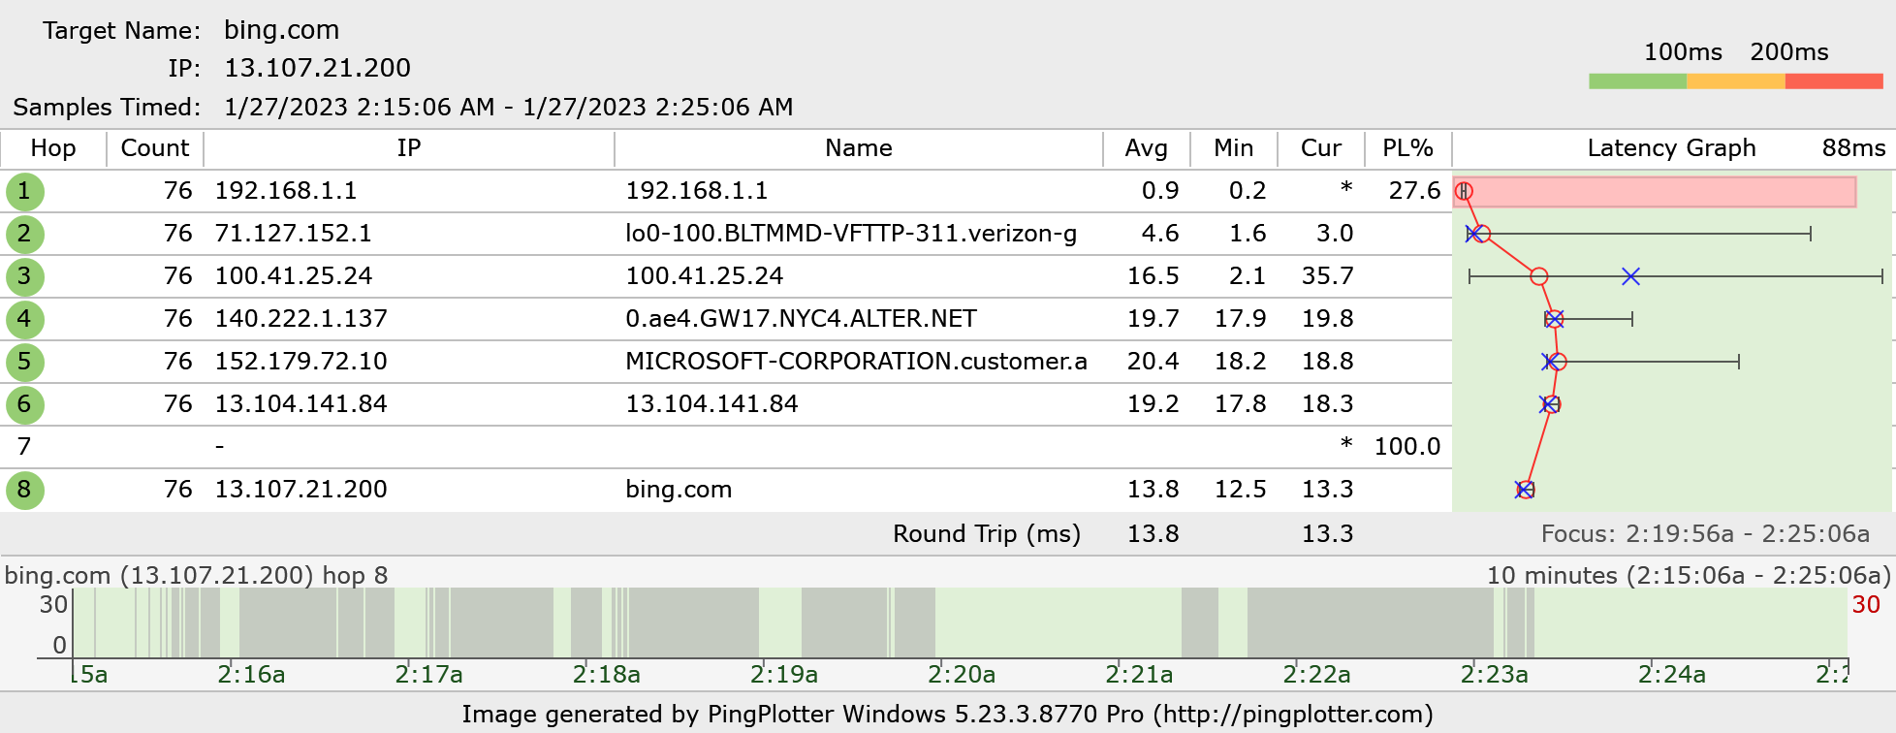Click the green hop 8 circle
1896x733 pixels.
coord(24,490)
